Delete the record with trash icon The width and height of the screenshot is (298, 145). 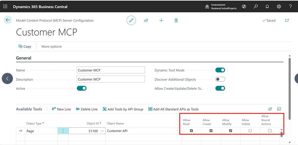coord(176,20)
